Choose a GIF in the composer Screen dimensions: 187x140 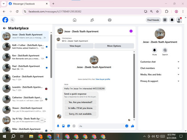[x=74, y=126]
